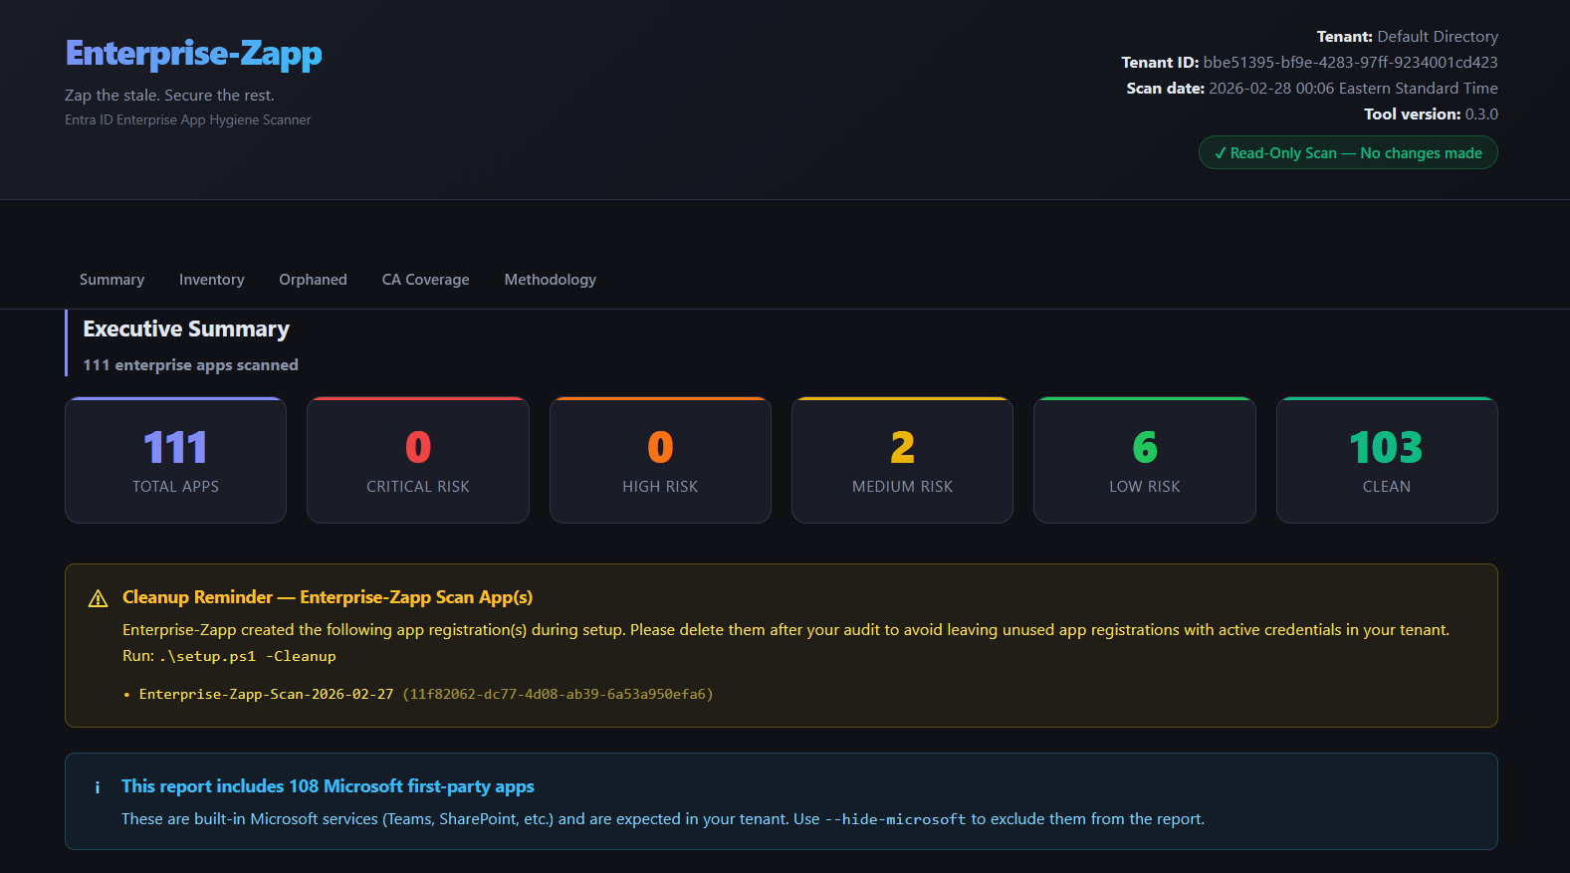This screenshot has width=1570, height=873.
Task: Click the Executive Summary heading
Action: click(x=186, y=328)
